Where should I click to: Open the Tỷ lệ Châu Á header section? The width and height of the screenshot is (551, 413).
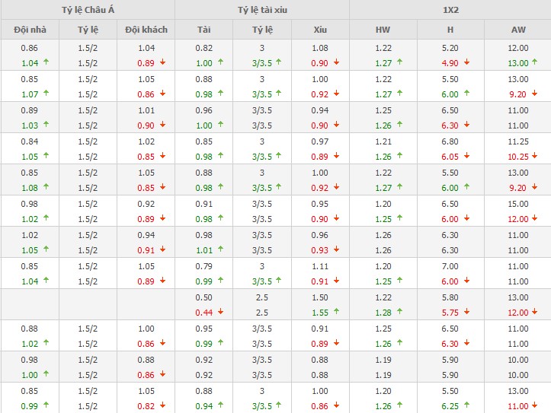pos(87,10)
